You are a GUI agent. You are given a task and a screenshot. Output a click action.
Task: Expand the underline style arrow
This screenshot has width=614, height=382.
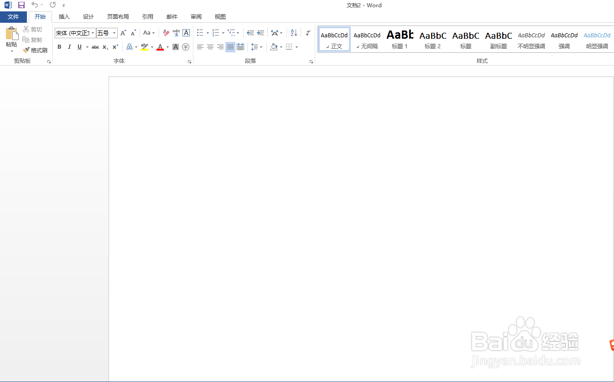[87, 47]
